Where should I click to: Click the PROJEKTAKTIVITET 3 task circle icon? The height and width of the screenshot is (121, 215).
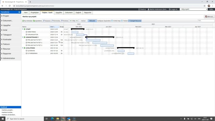tap(27, 45)
